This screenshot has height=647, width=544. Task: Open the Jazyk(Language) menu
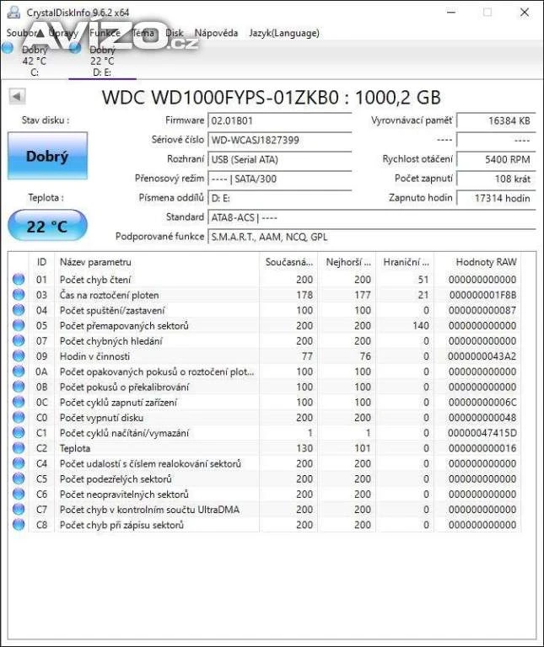(x=283, y=33)
